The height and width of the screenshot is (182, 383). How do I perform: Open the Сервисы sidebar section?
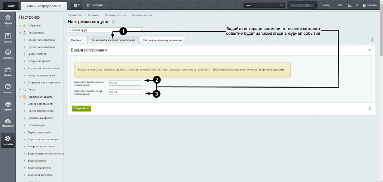click(x=8, y=106)
